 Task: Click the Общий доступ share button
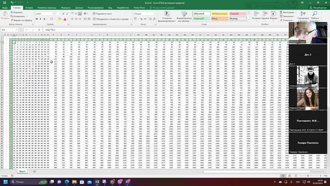(x=318, y=8)
